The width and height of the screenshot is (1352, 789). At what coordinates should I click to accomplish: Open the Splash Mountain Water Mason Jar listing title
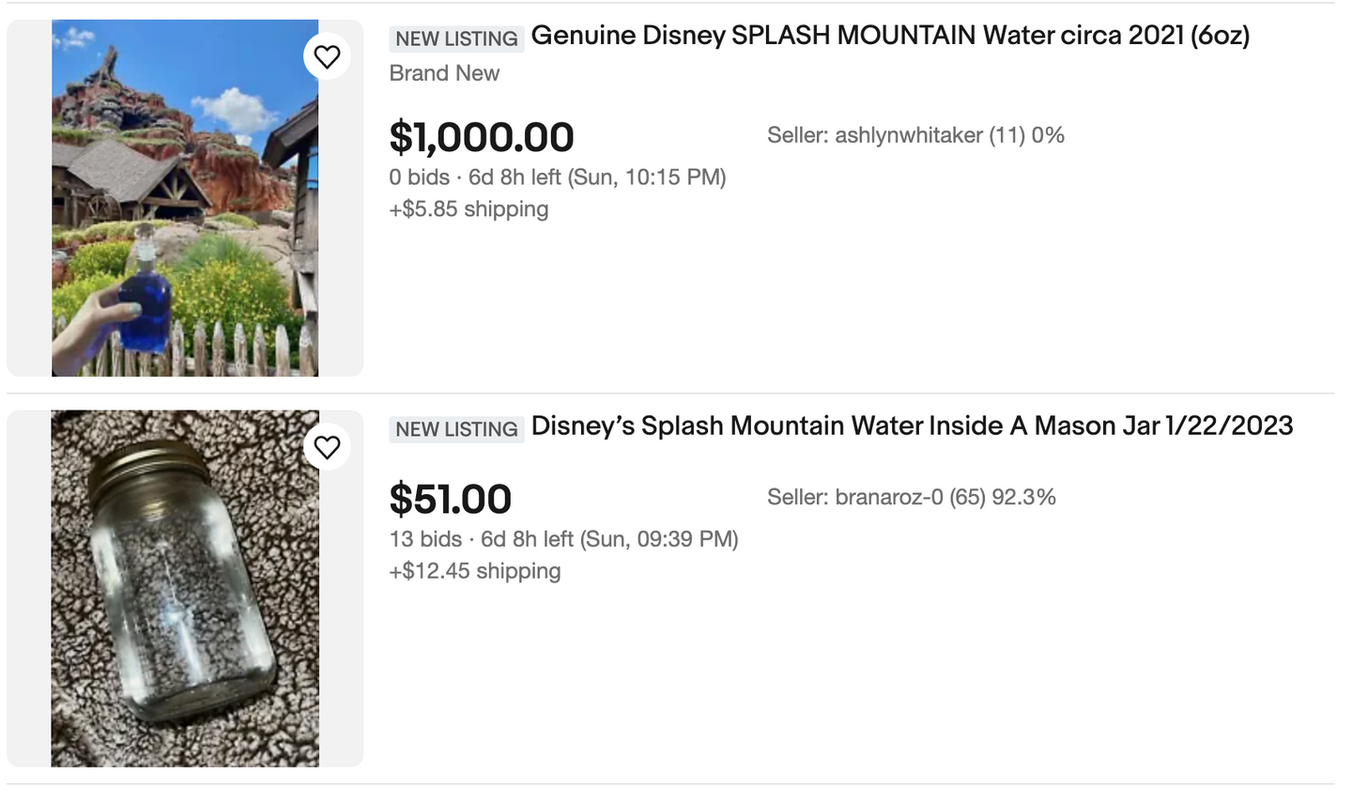[x=913, y=425]
